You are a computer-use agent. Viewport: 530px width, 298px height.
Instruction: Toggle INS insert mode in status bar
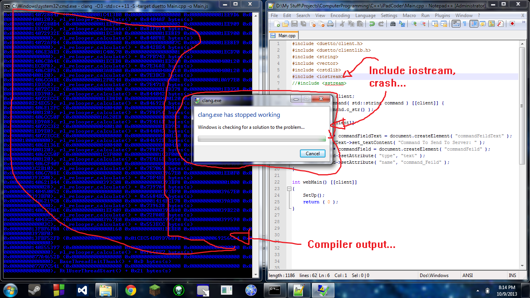coord(513,275)
